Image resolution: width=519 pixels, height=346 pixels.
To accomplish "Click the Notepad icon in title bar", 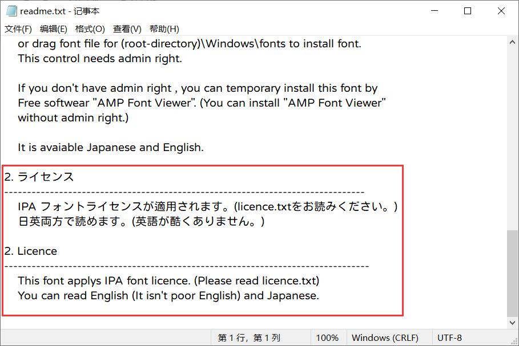I will tap(11, 11).
